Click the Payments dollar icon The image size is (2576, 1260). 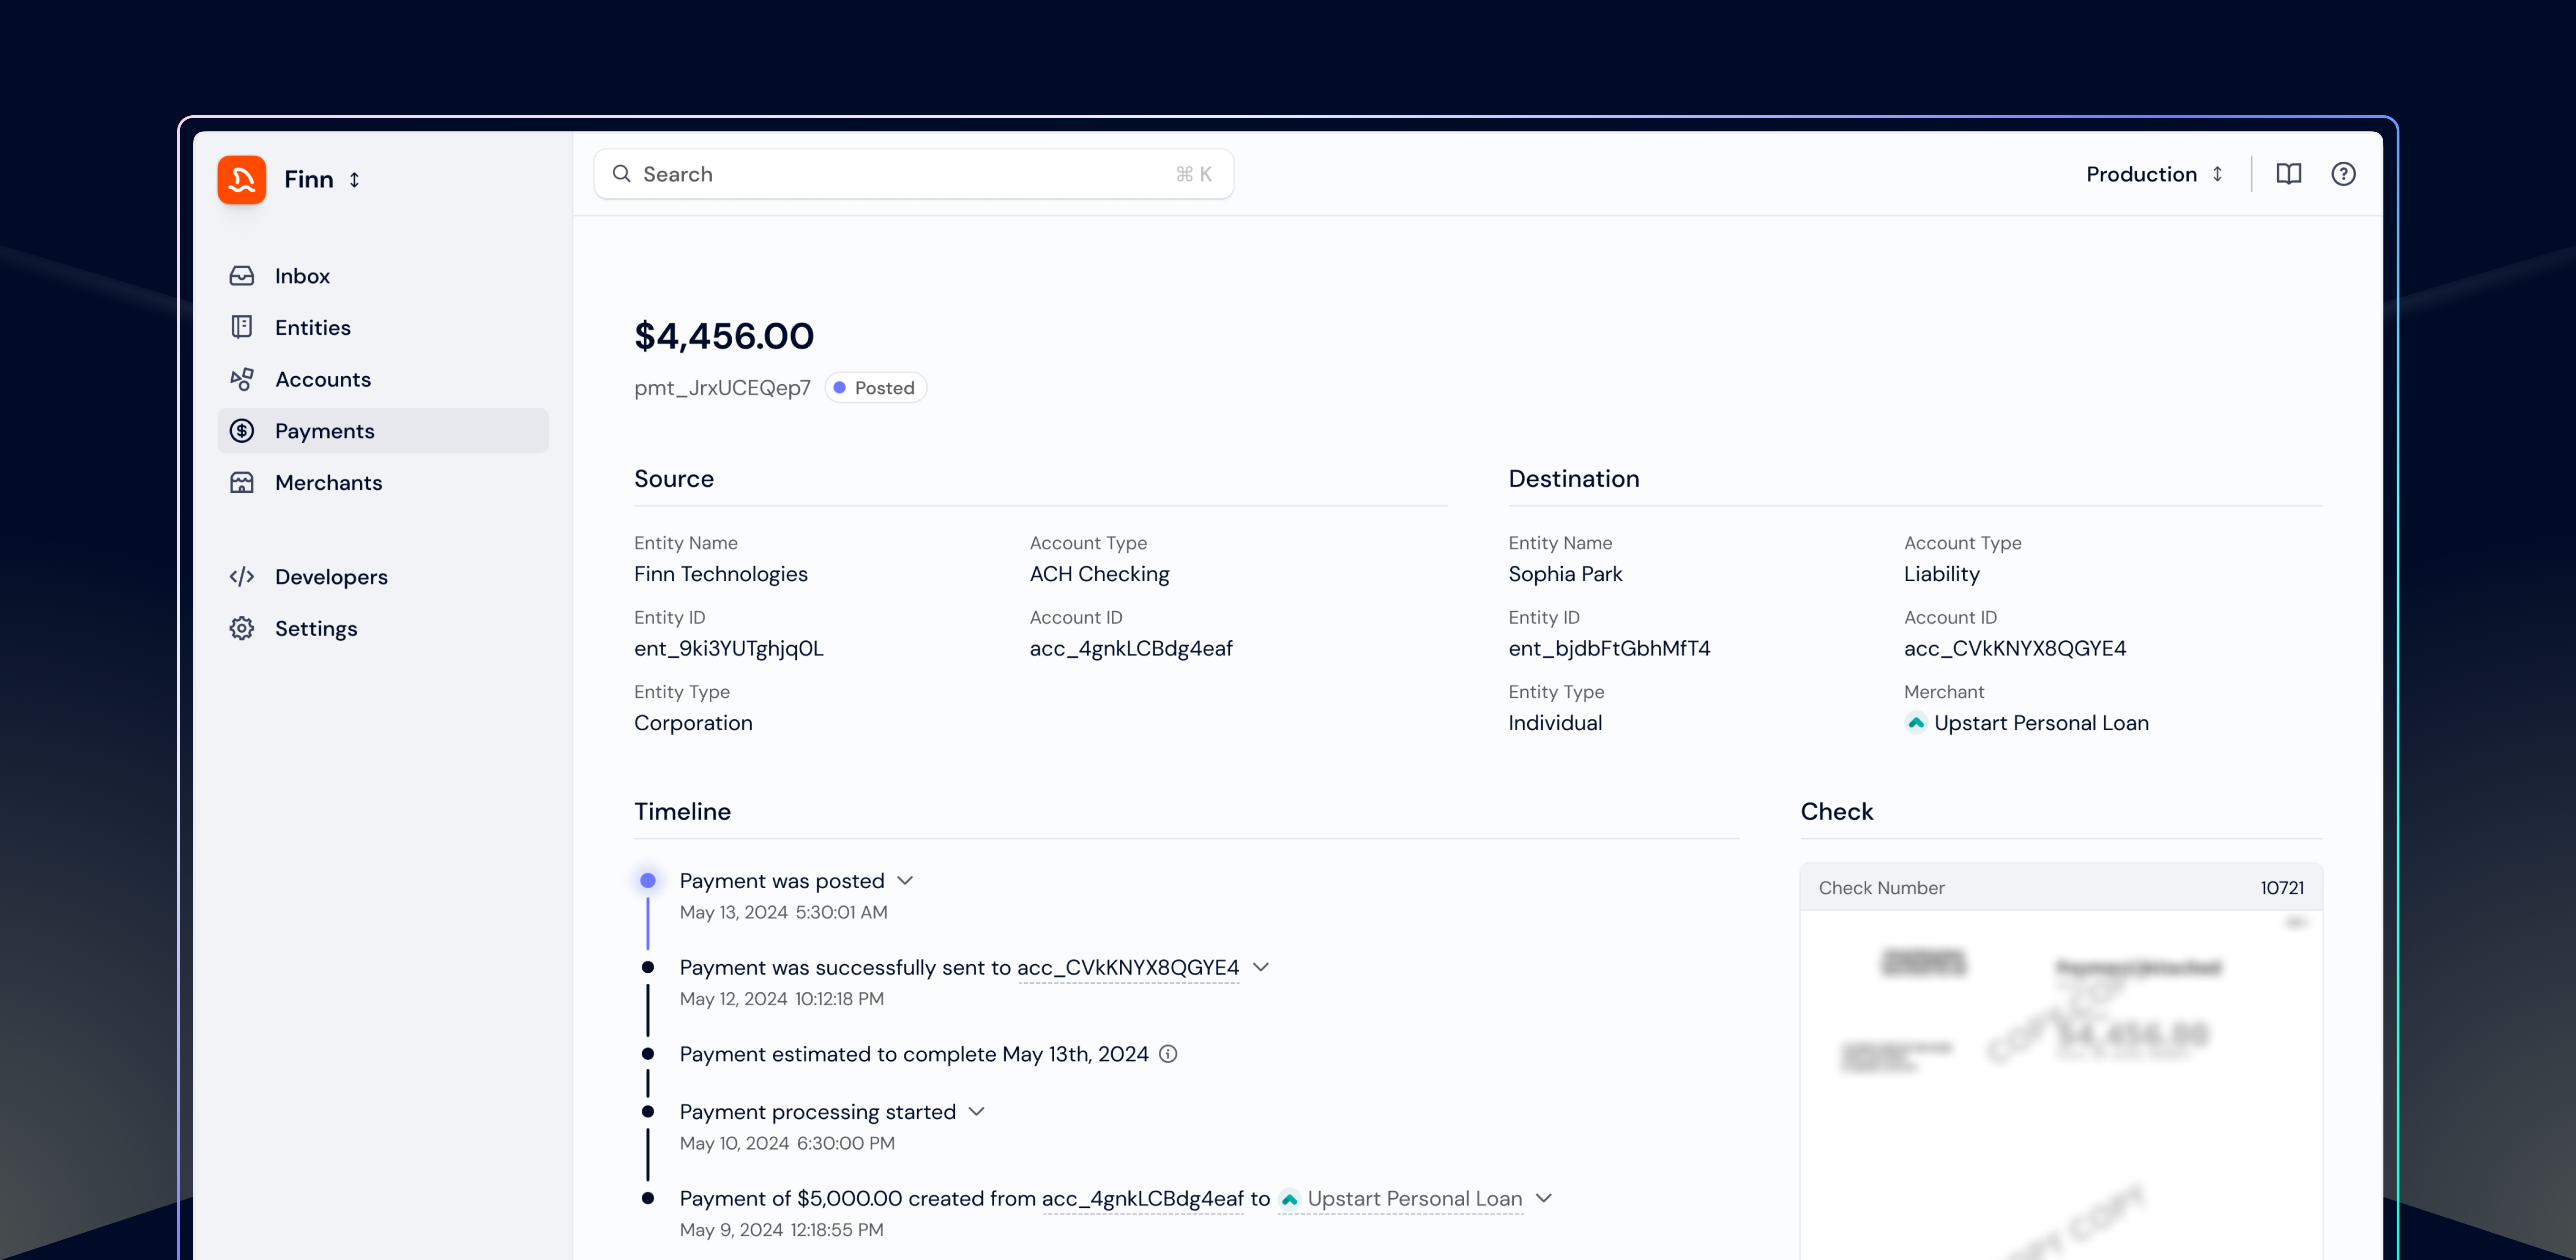pyautogui.click(x=241, y=431)
